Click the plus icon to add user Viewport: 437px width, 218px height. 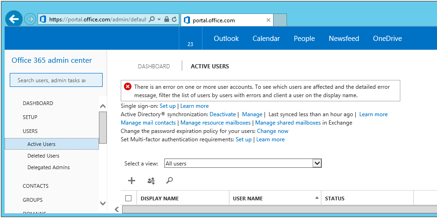tap(131, 181)
